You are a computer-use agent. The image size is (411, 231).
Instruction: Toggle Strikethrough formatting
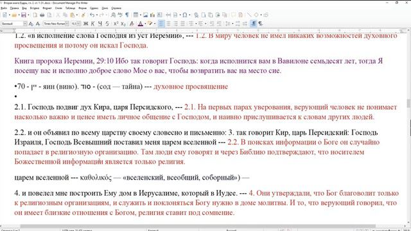coord(107,24)
